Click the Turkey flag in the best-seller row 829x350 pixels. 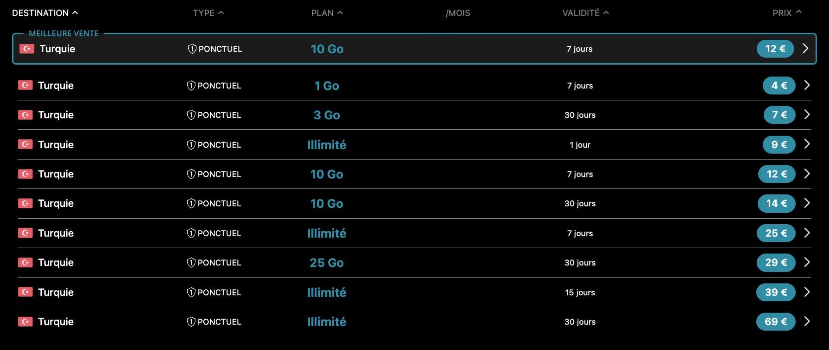coord(26,49)
